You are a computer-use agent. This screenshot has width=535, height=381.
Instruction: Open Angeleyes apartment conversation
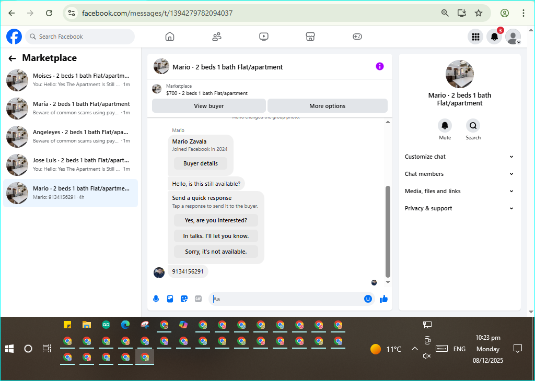[x=71, y=137]
